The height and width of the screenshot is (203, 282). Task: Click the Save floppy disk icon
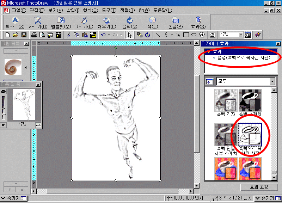tap(24, 35)
